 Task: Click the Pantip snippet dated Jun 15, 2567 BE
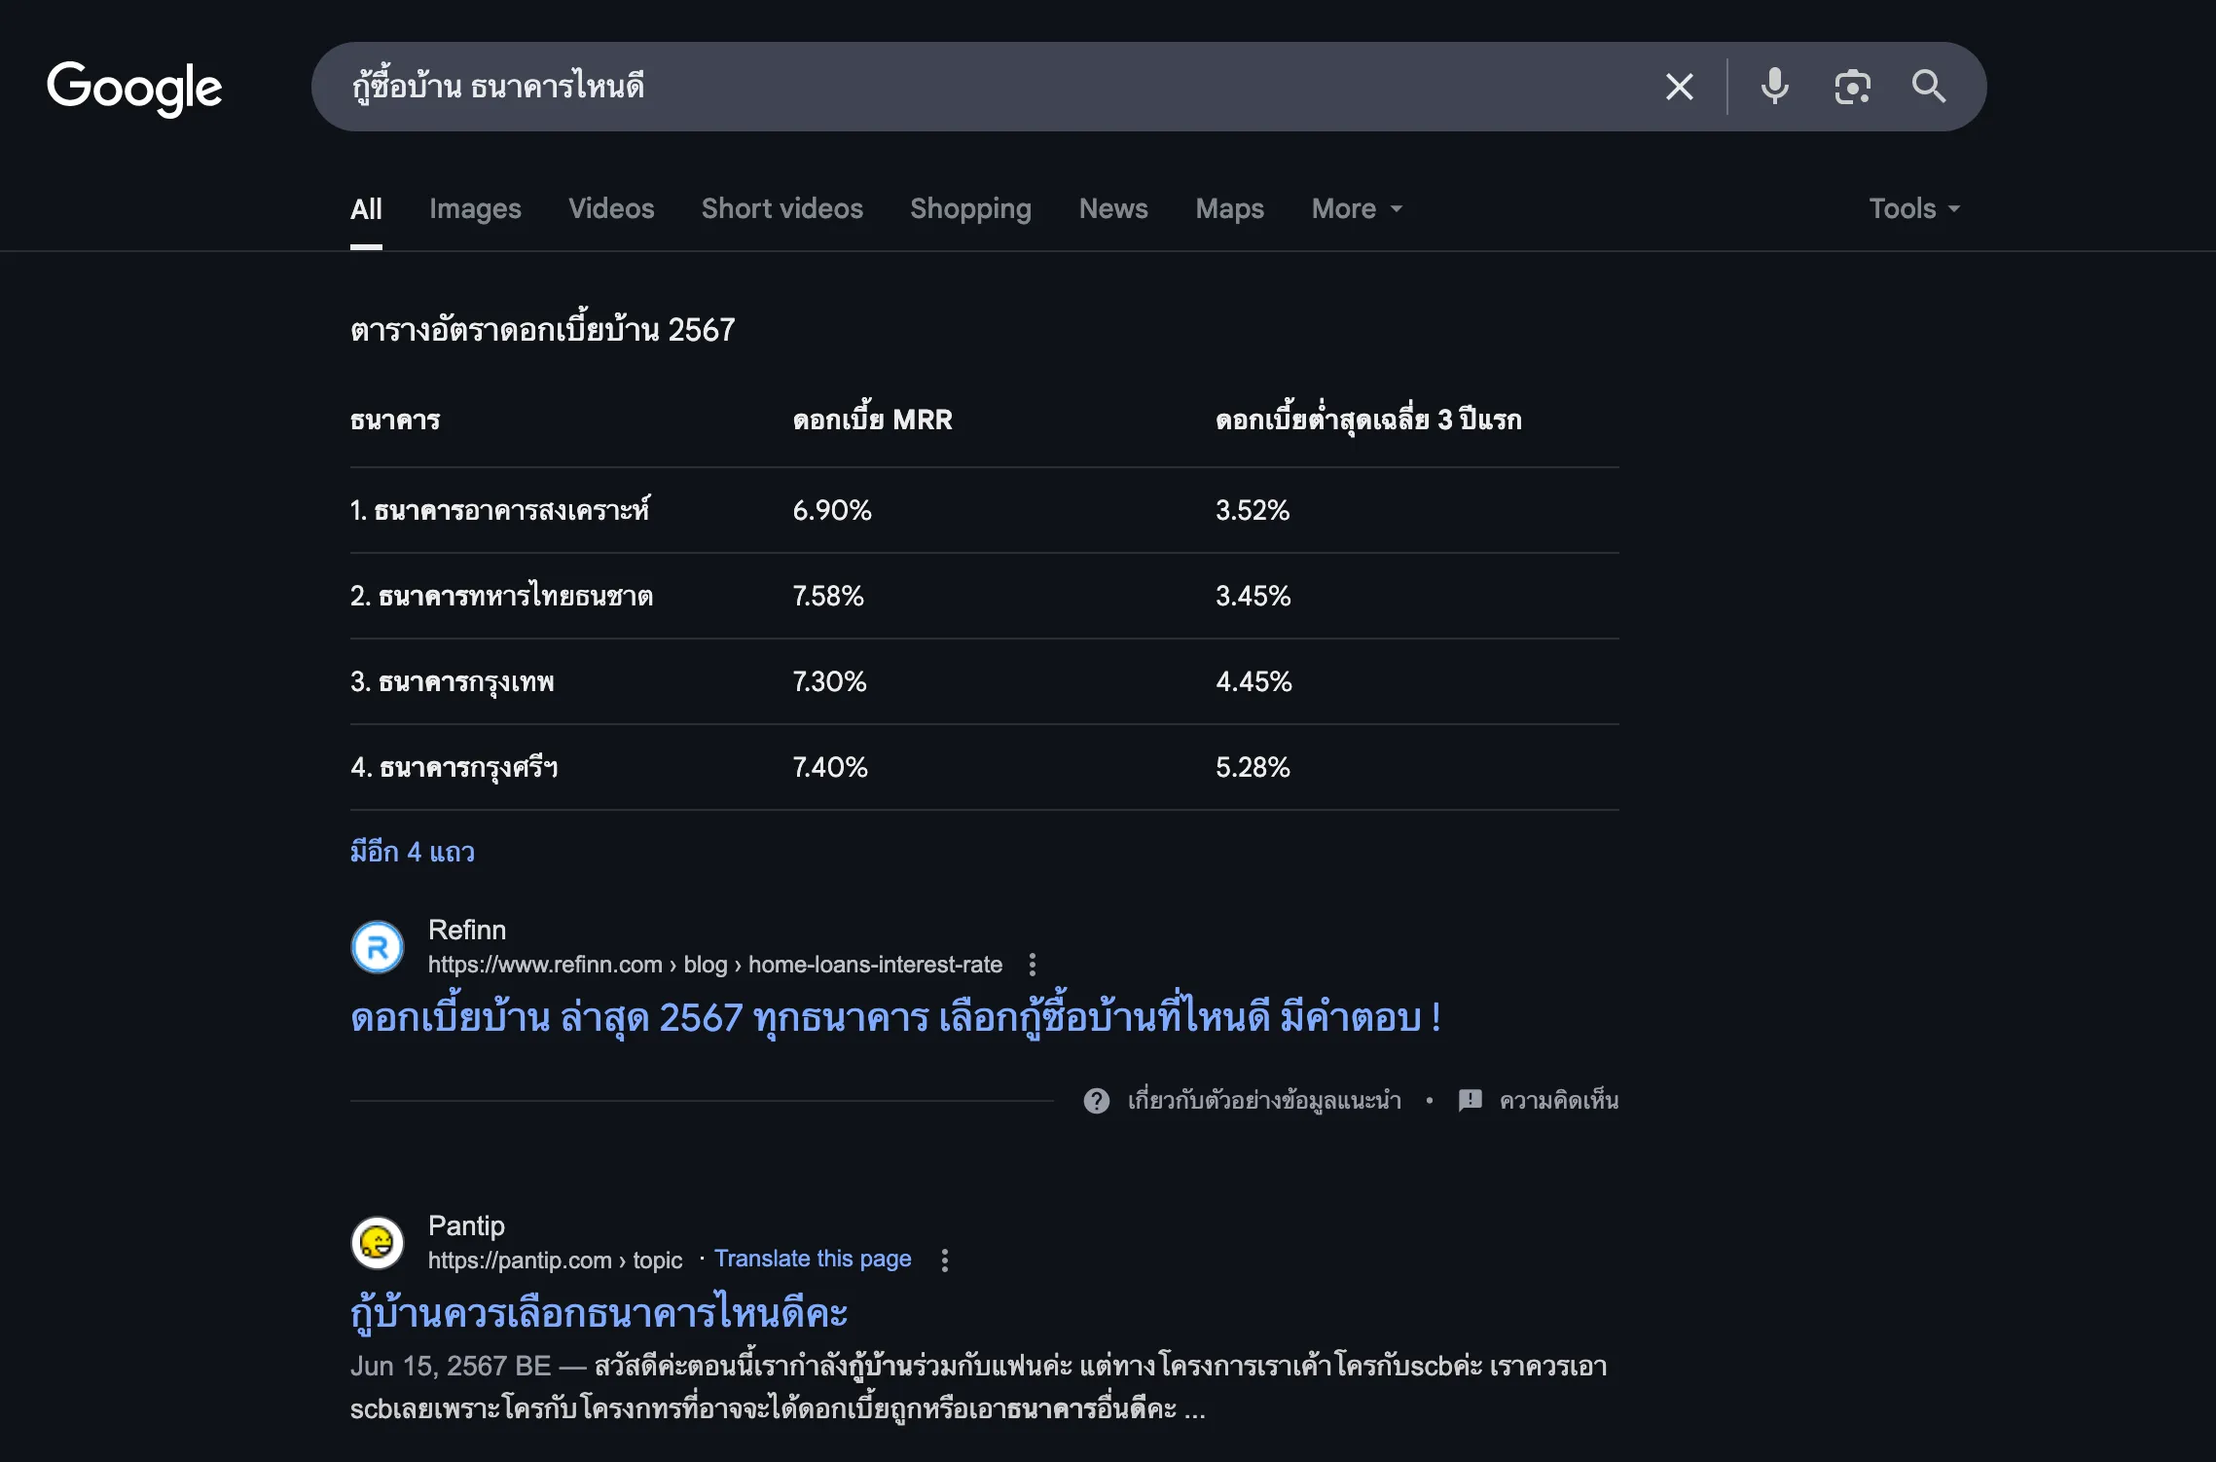click(x=978, y=1387)
